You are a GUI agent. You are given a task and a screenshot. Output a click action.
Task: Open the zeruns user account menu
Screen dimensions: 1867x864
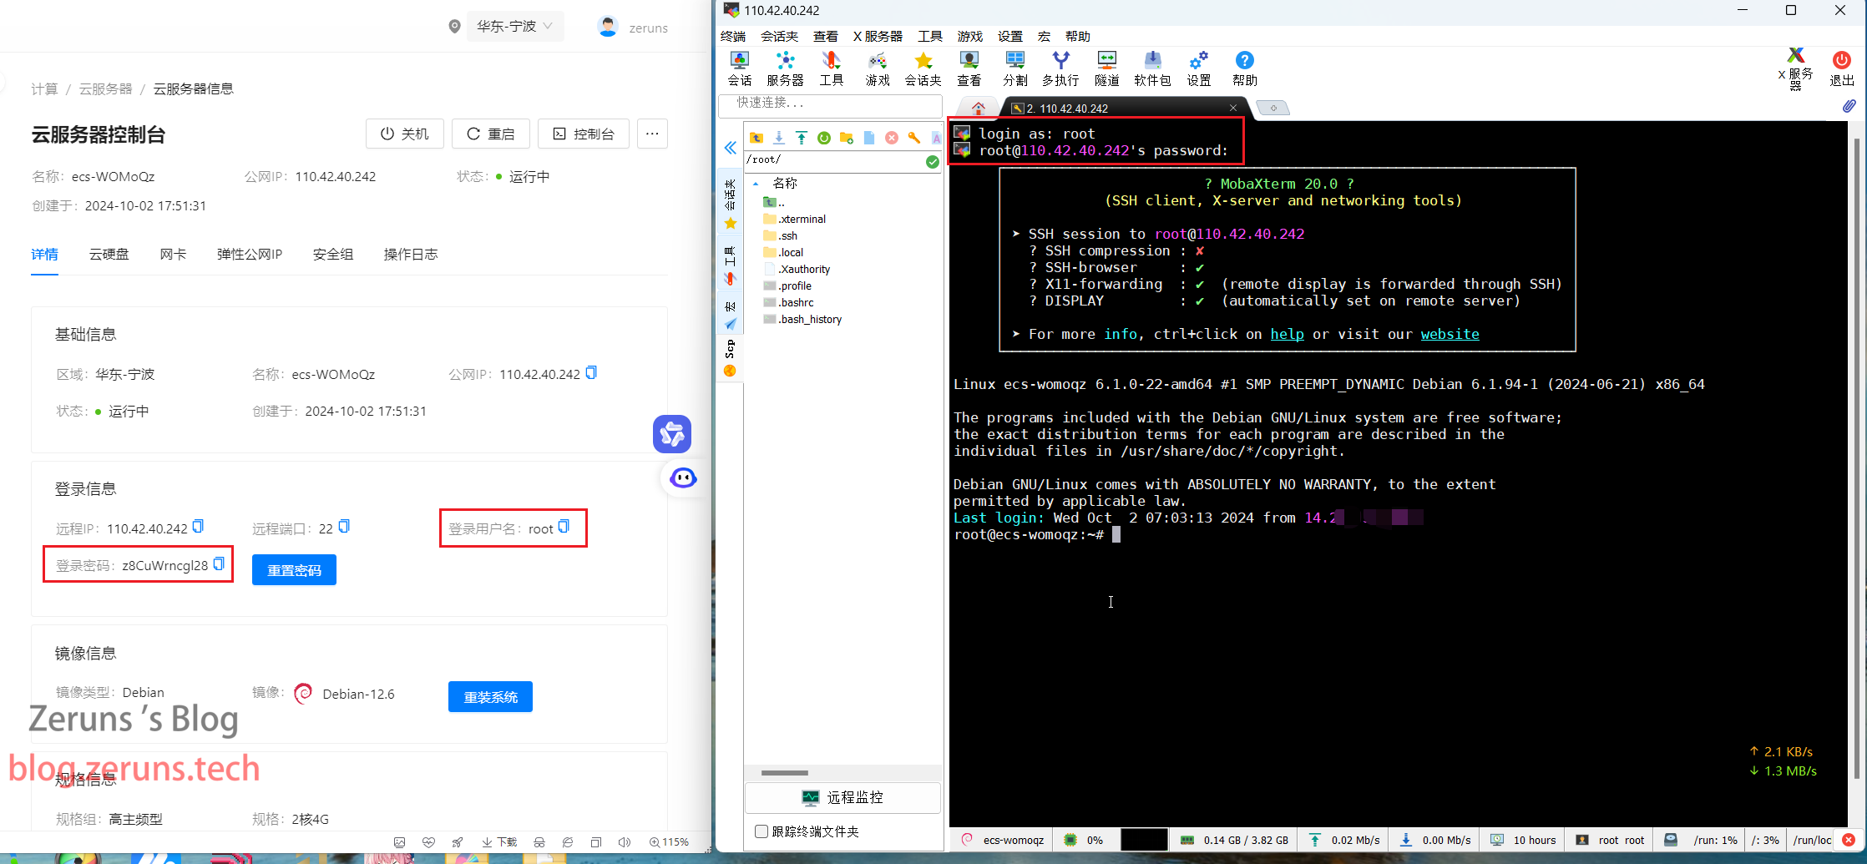(x=633, y=28)
